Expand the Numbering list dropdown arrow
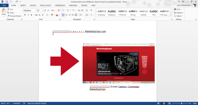This screenshot has height=105, width=198. (x=70, y=10)
